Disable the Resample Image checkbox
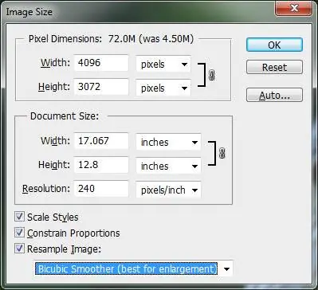 coord(19,249)
